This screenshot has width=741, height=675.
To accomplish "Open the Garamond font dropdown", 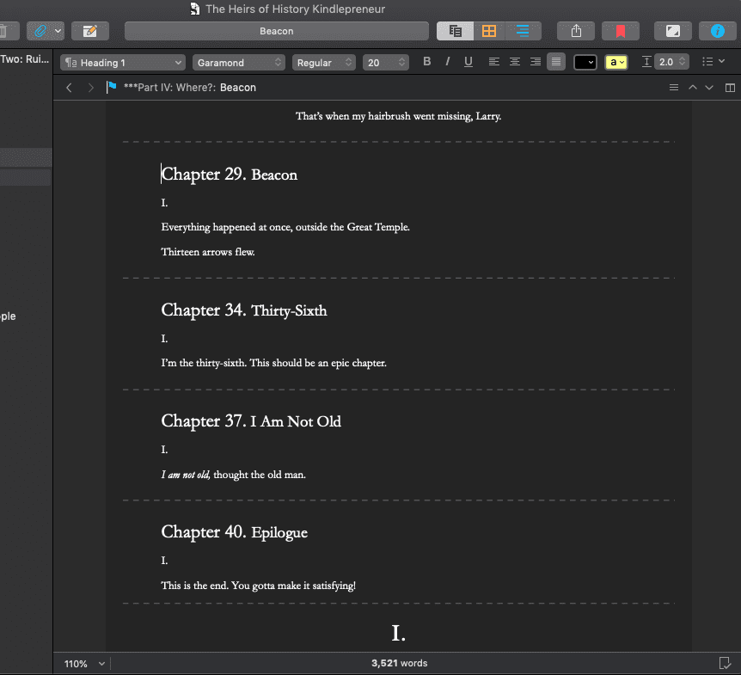I will coord(239,63).
